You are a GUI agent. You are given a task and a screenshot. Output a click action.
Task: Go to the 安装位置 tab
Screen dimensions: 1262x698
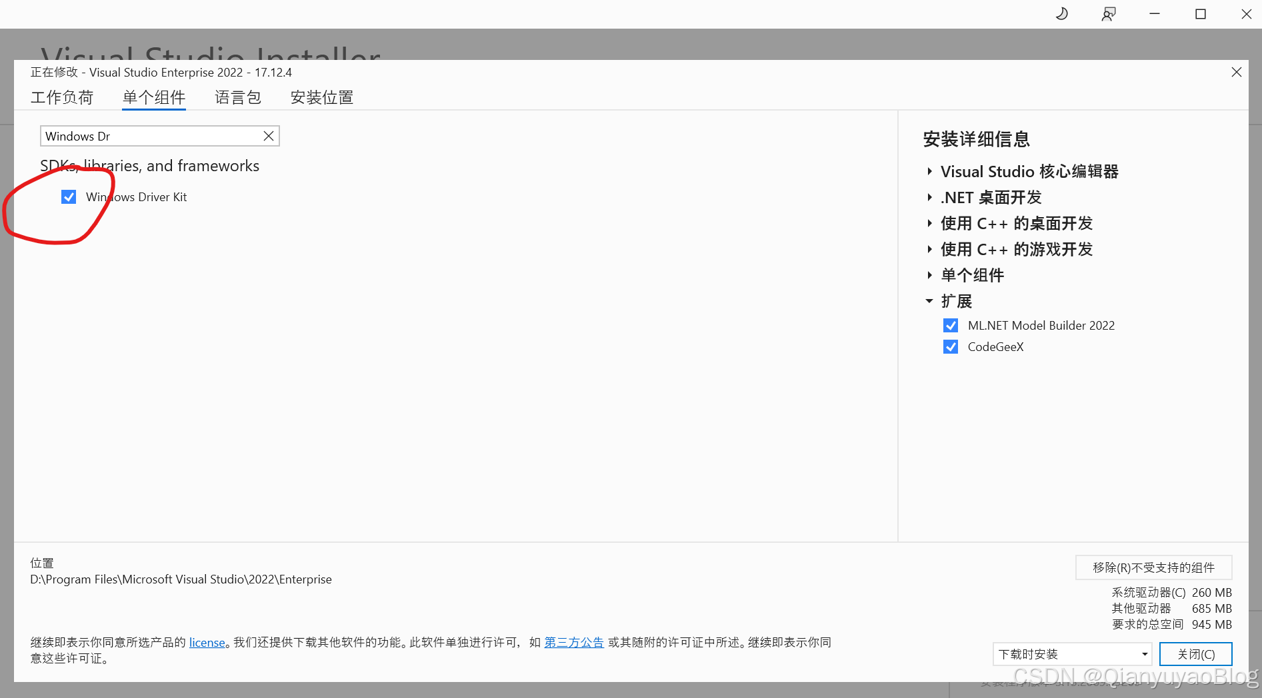[x=321, y=97]
